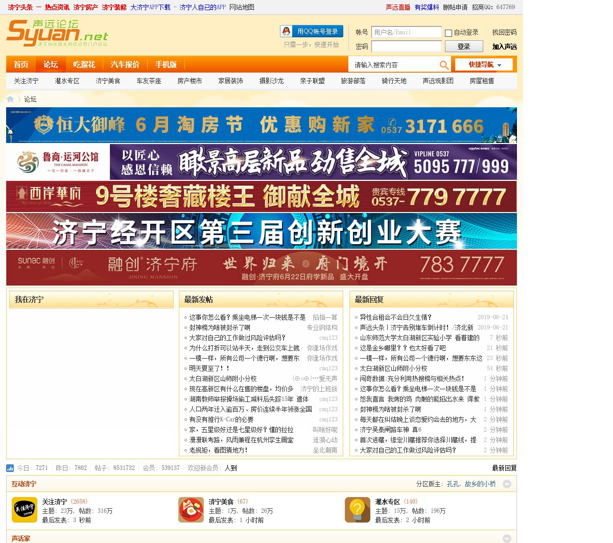
Task: Open moderator 孔孔 profile link
Action: 454,484
